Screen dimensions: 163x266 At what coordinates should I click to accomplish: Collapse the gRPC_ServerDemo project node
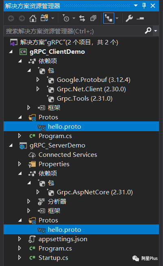click(x=11, y=145)
